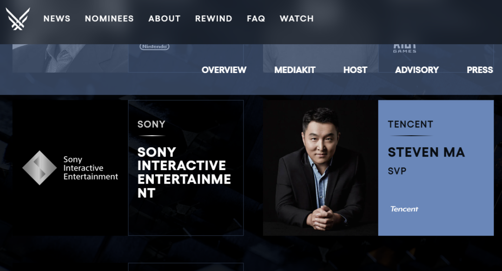The image size is (502, 271).
Task: Click the Tencent logo on blue card
Action: 404,209
